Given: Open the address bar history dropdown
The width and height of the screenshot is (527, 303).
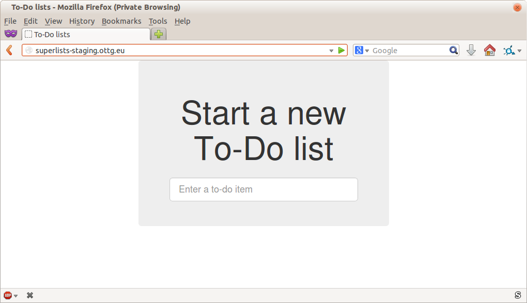Looking at the screenshot, I should pyautogui.click(x=331, y=50).
